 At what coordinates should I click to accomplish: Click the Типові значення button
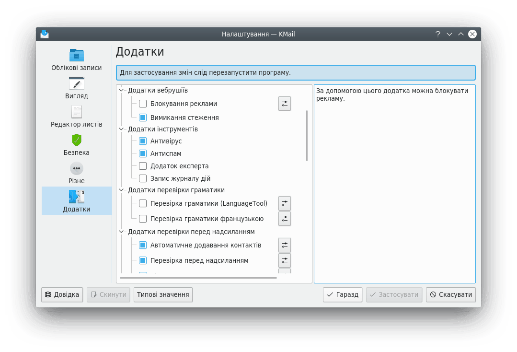pyautogui.click(x=163, y=294)
